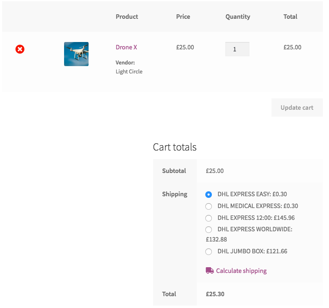Click the Total column header
This screenshot has width=329, height=308.
click(x=290, y=17)
